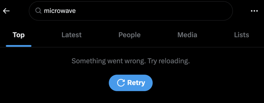Viewport: 264px width, 103px height.
Task: Open the People results tab
Action: (x=129, y=35)
